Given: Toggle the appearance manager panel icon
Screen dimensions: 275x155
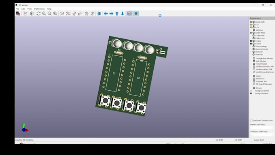Looking at the screenshot, I should pyautogui.click(x=136, y=13).
